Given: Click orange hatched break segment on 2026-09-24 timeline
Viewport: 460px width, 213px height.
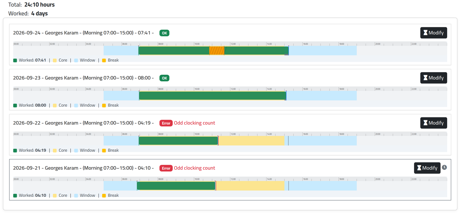Looking at the screenshot, I should coord(217,51).
